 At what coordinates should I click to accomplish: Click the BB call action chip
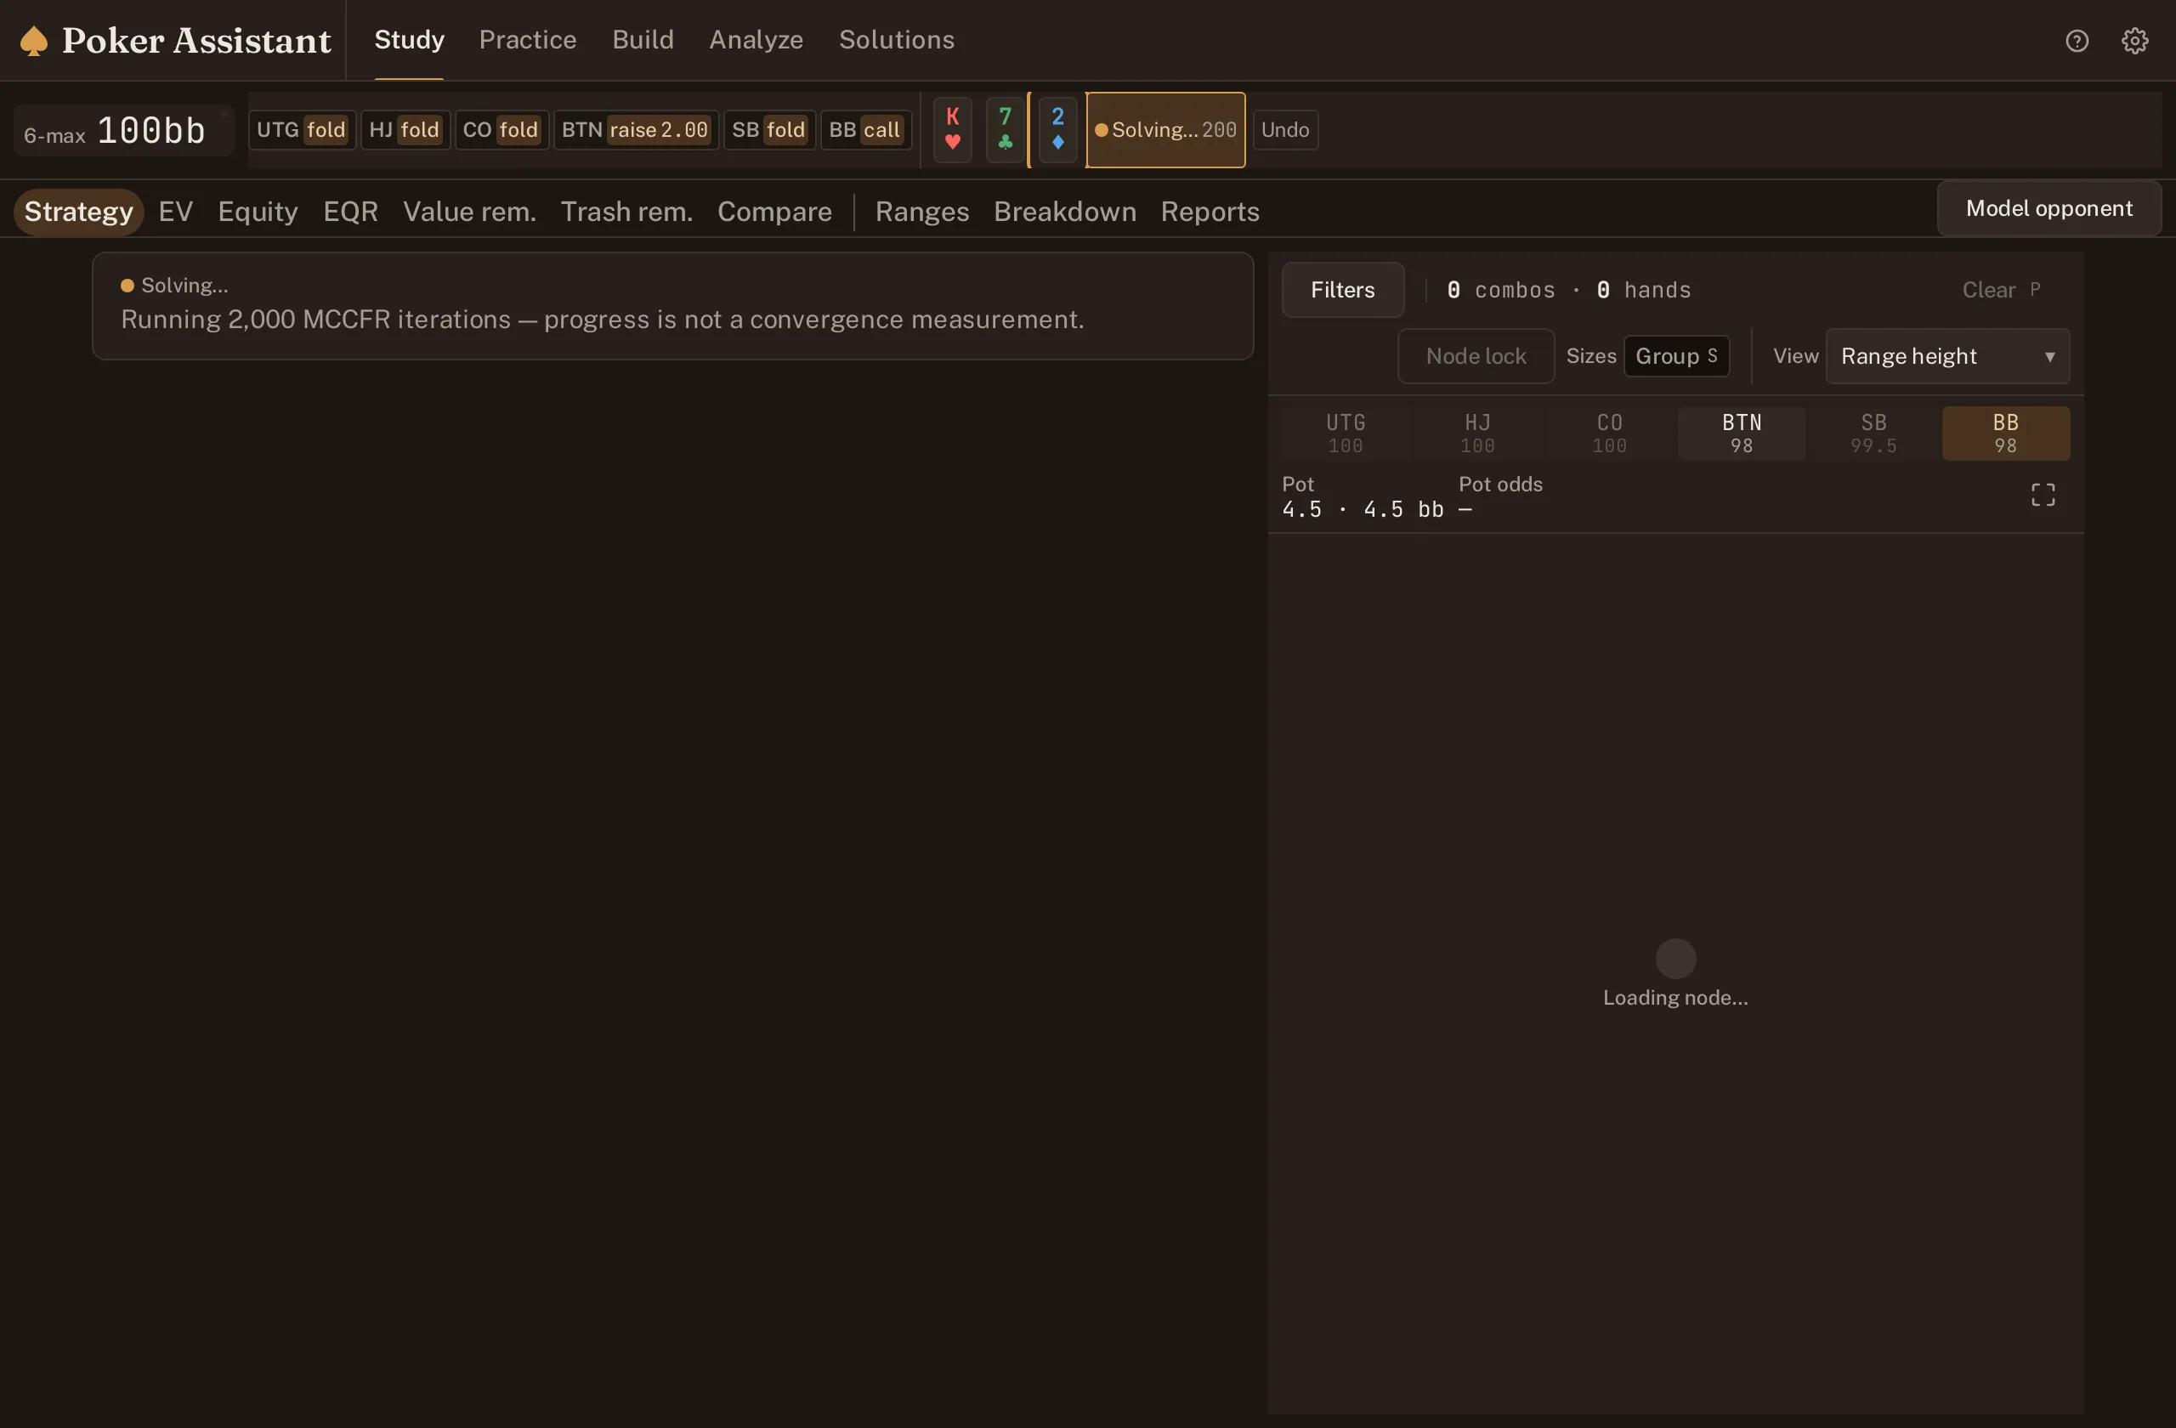(865, 130)
